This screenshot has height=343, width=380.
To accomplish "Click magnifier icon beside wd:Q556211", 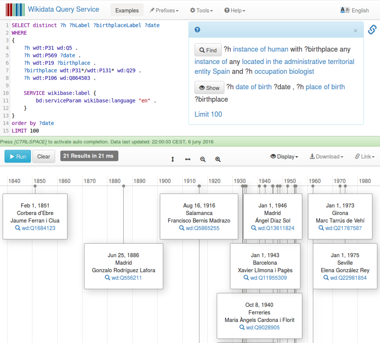I will tap(107, 277).
